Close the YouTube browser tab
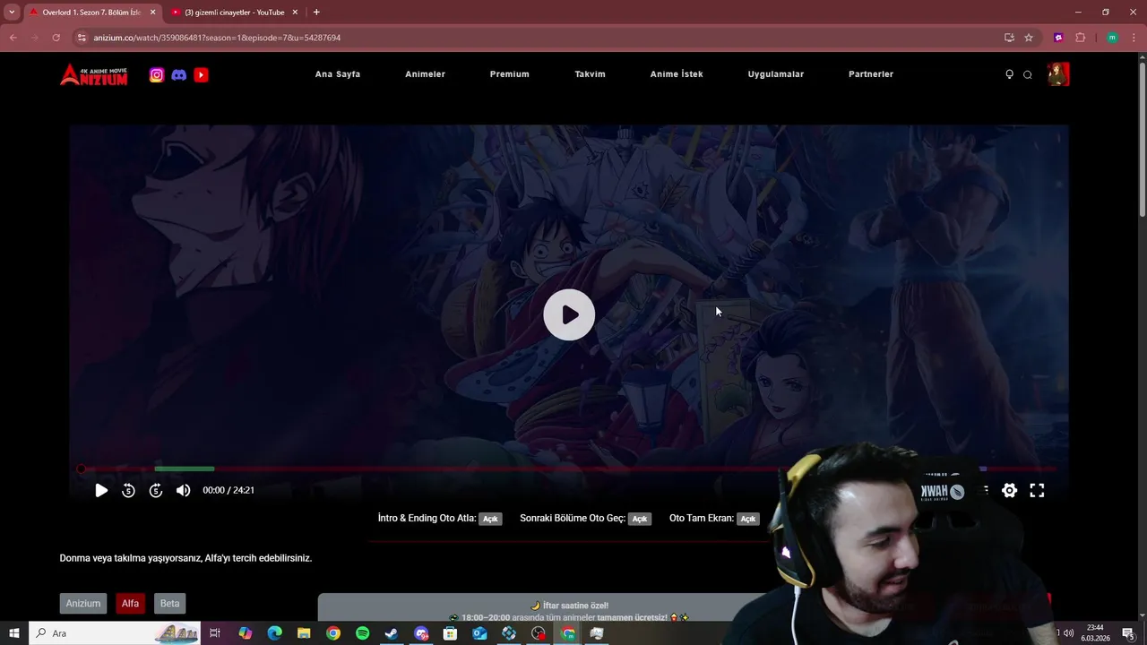Viewport: 1147px width, 645px height. (295, 13)
